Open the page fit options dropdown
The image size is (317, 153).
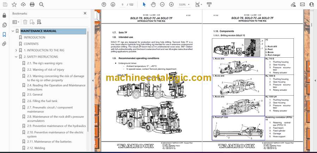(x=199, y=5)
